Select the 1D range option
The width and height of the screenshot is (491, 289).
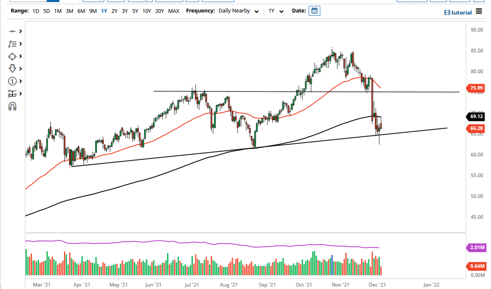pos(36,11)
